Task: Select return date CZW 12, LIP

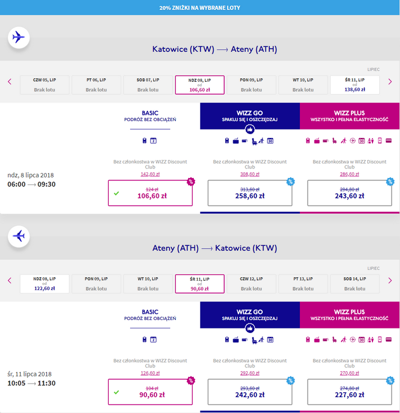Action: 251,283
